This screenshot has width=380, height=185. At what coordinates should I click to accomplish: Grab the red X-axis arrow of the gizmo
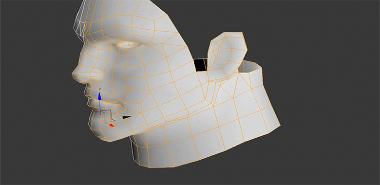[112, 125]
